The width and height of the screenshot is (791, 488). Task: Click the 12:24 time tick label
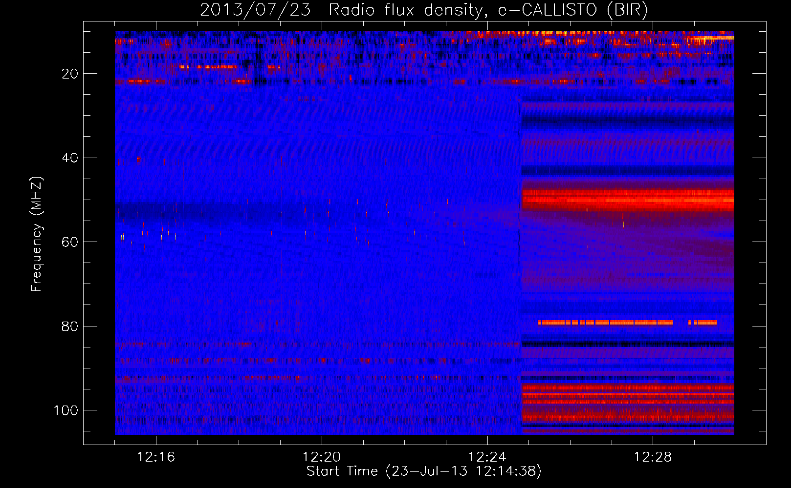(487, 457)
